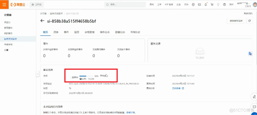Click 服务实例管理 breadcrumb link
The width and height of the screenshot is (257, 115).
click(56, 14)
